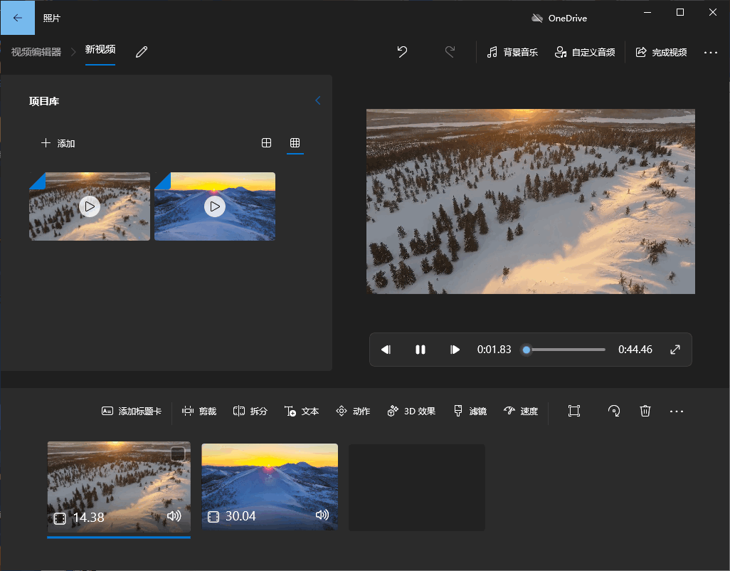
Task: Expand preview to full screen
Action: [675, 350]
